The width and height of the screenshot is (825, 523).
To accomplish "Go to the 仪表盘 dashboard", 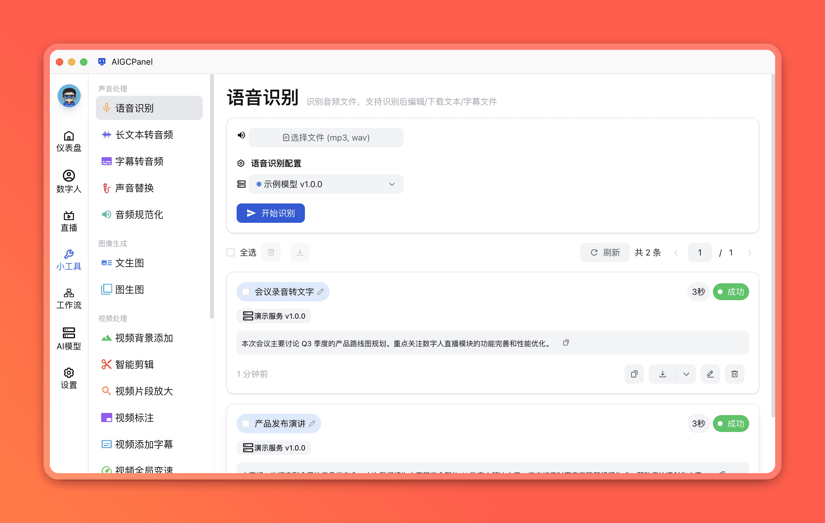I will [x=69, y=141].
